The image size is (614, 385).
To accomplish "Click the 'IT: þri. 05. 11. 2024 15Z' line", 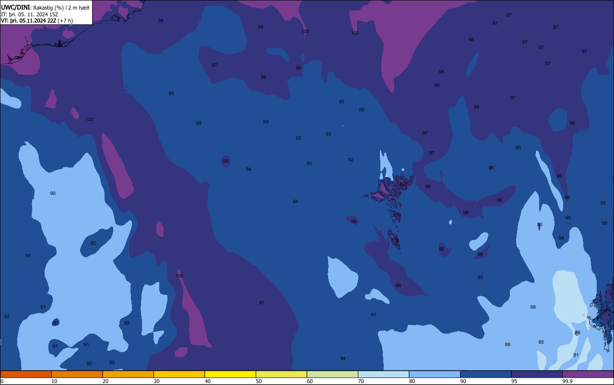I will [30, 14].
